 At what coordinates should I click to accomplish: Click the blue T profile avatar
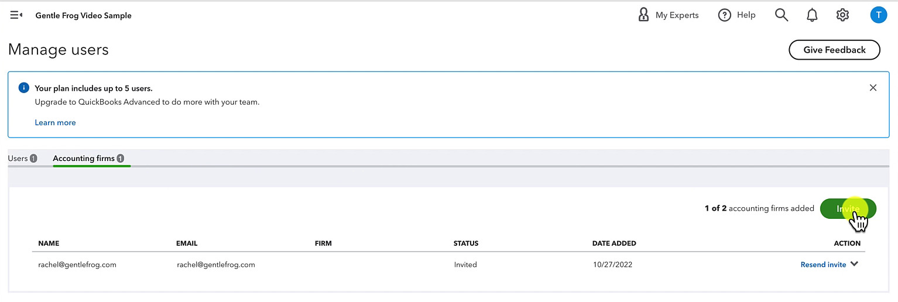(x=878, y=15)
